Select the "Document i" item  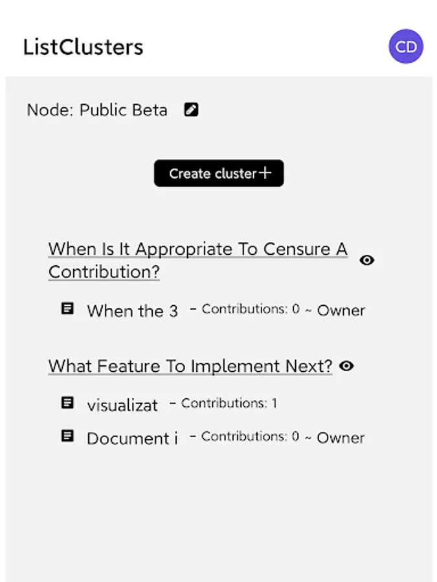pyautogui.click(x=132, y=438)
